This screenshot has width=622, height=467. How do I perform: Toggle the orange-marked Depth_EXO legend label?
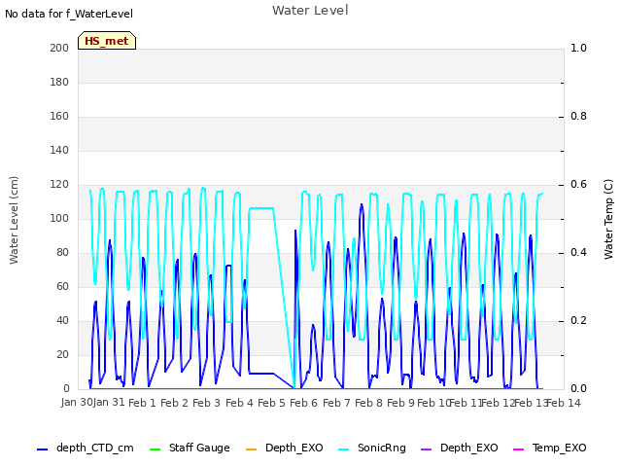294,448
